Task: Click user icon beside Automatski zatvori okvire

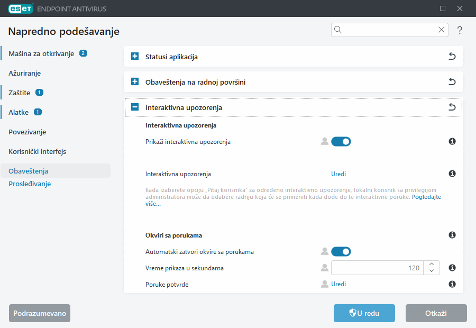Action: [x=325, y=251]
